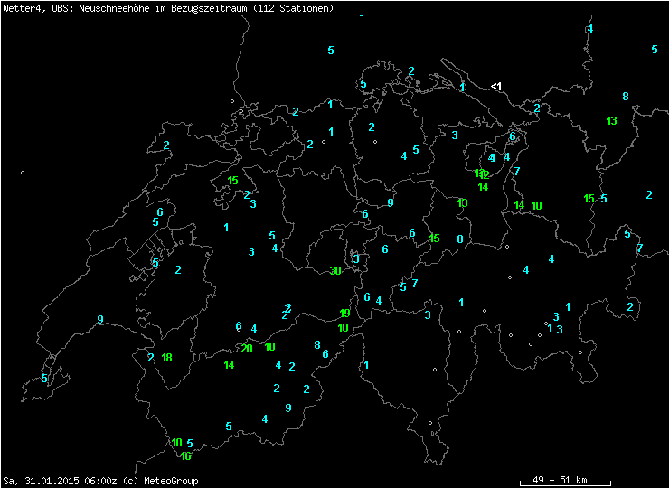Click green 14 adjacent to green 10
This screenshot has width=669, height=488.
pos(519,205)
